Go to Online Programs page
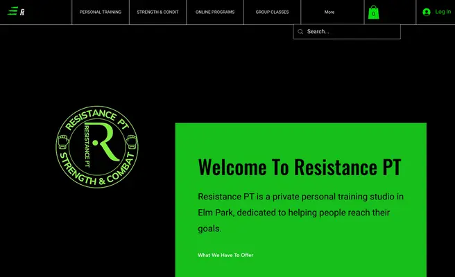The height and width of the screenshot is (277, 455). [215, 12]
